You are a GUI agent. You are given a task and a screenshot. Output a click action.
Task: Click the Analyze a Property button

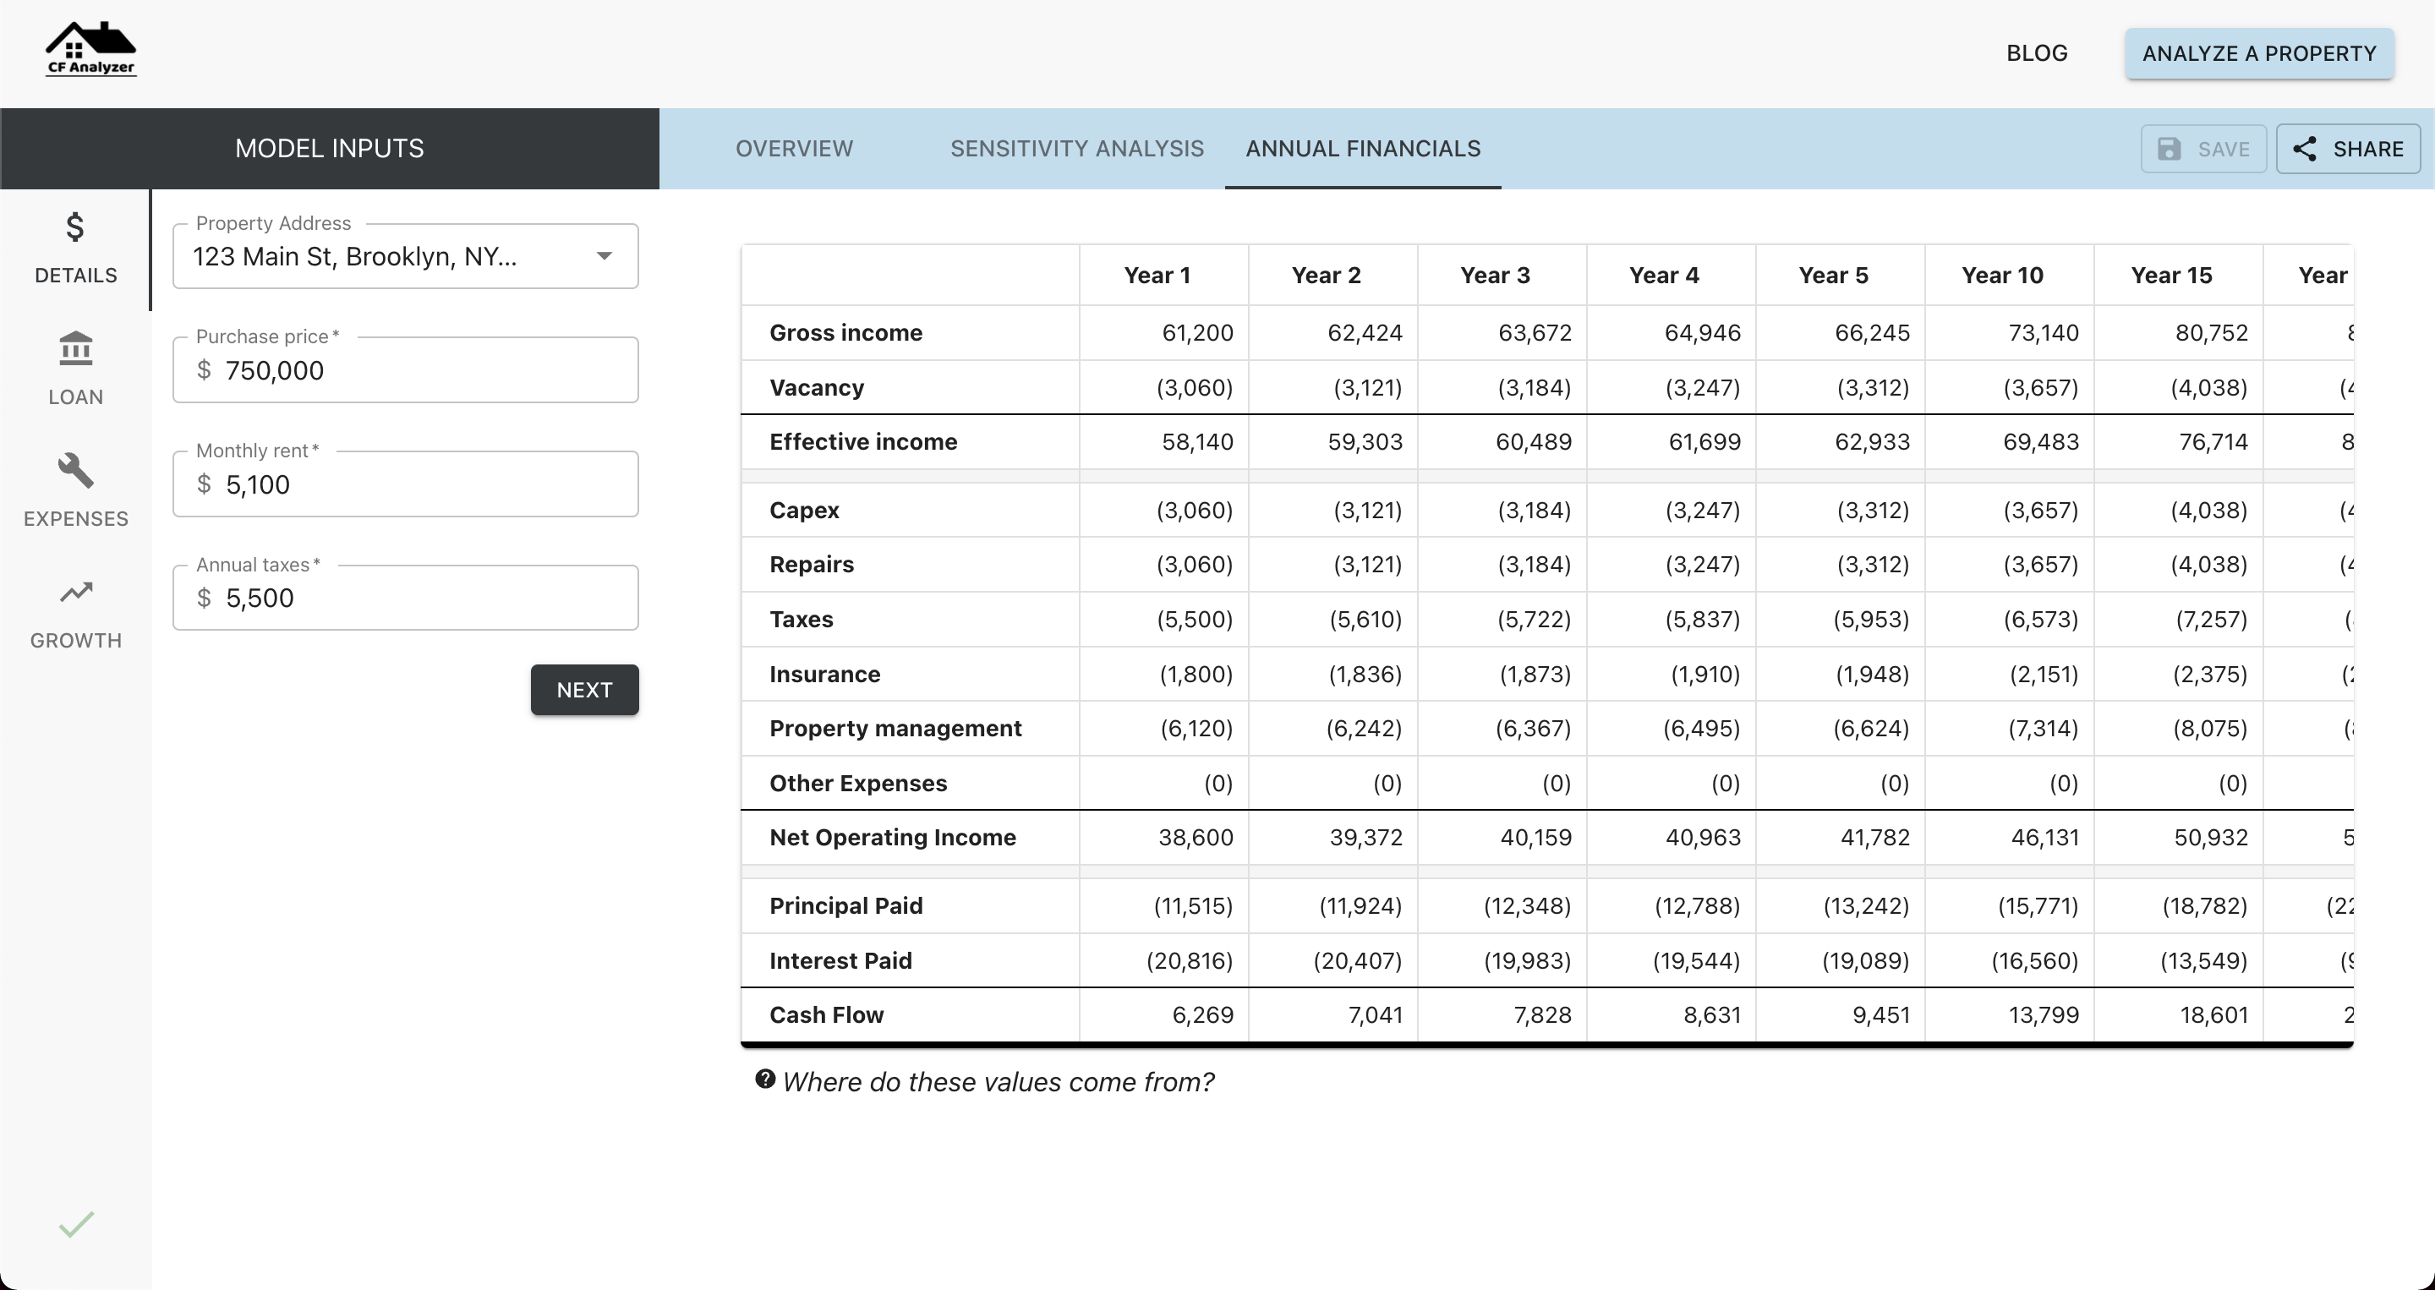pos(2258,54)
